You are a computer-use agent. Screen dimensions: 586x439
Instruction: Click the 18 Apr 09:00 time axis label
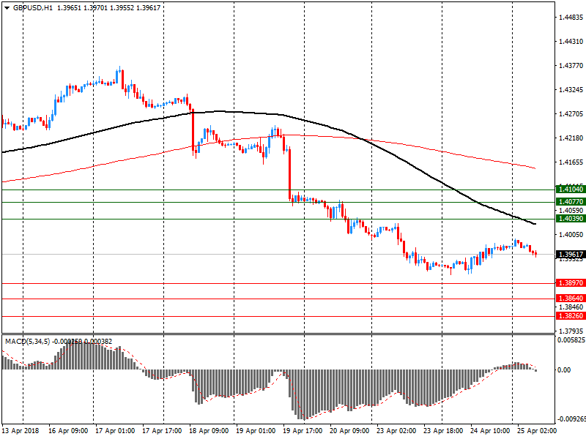click(209, 431)
